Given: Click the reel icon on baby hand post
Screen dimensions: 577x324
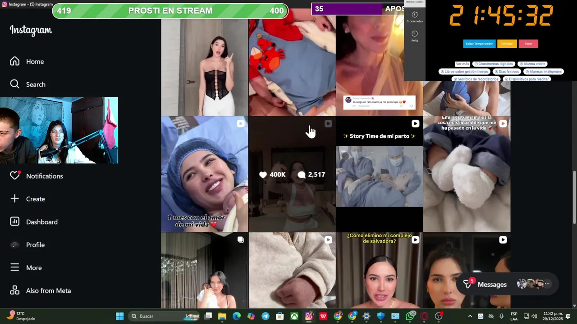Looking at the screenshot, I should coord(328,240).
